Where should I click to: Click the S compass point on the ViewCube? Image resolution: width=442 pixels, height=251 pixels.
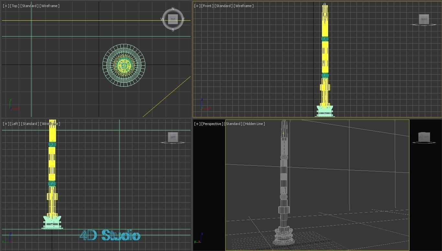coord(173,30)
